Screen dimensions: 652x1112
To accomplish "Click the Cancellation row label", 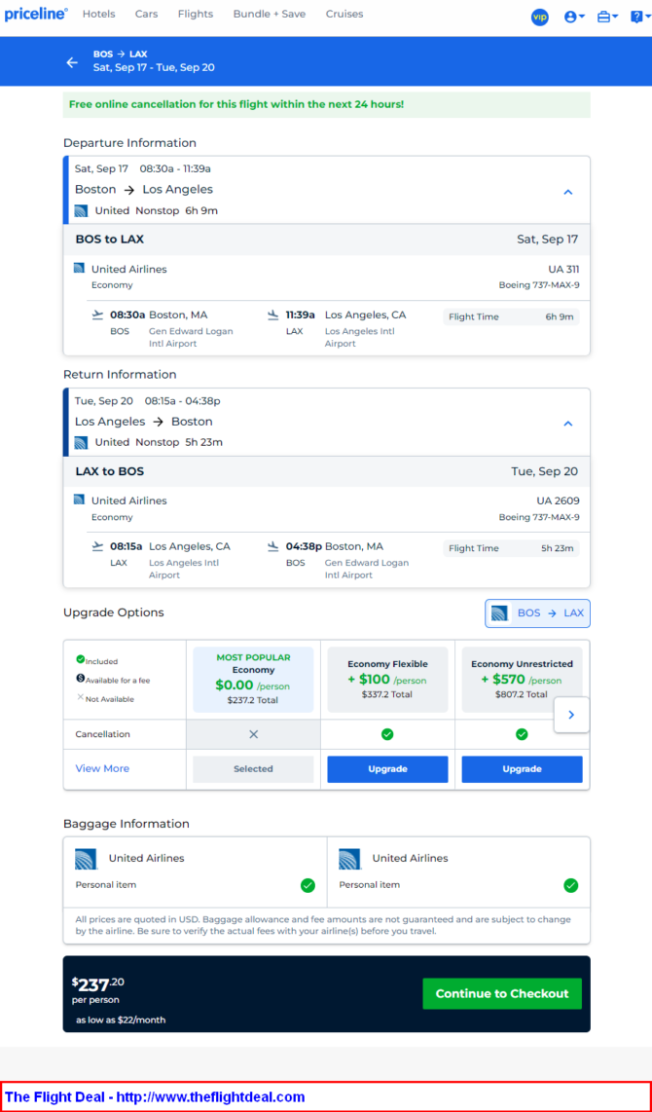I will (x=103, y=735).
